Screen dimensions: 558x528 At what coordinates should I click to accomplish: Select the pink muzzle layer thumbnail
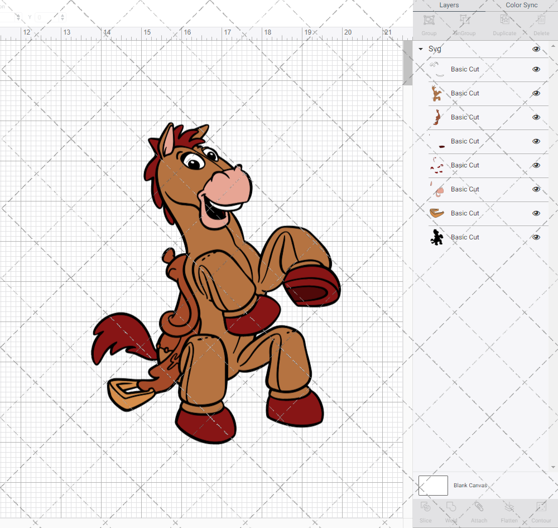coord(437,189)
